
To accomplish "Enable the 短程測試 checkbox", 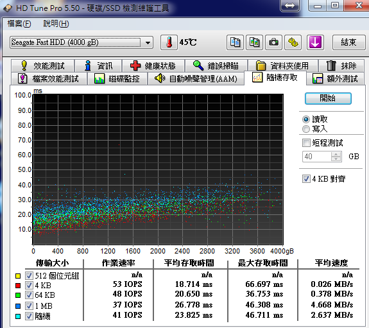I will tap(306, 142).
